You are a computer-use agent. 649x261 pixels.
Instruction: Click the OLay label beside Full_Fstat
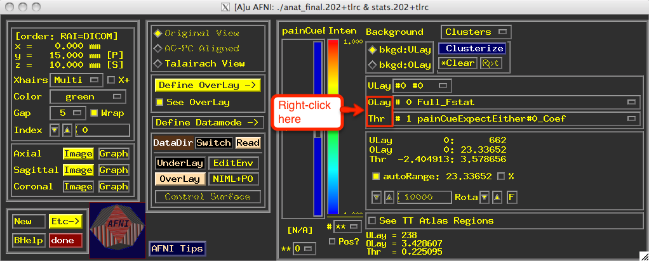pos(379,102)
